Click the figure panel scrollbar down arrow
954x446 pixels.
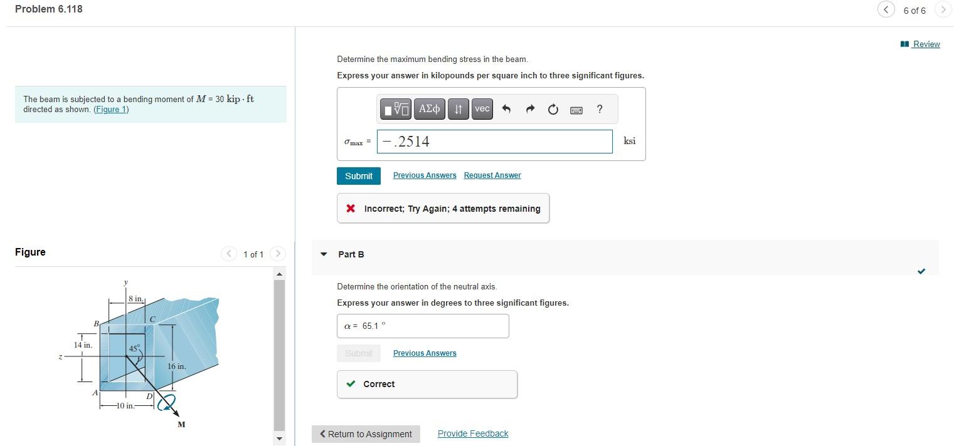coord(279,438)
